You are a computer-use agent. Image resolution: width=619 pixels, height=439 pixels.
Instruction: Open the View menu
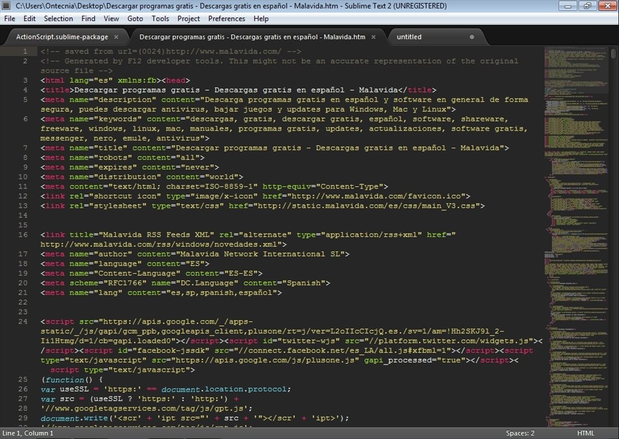(x=111, y=19)
